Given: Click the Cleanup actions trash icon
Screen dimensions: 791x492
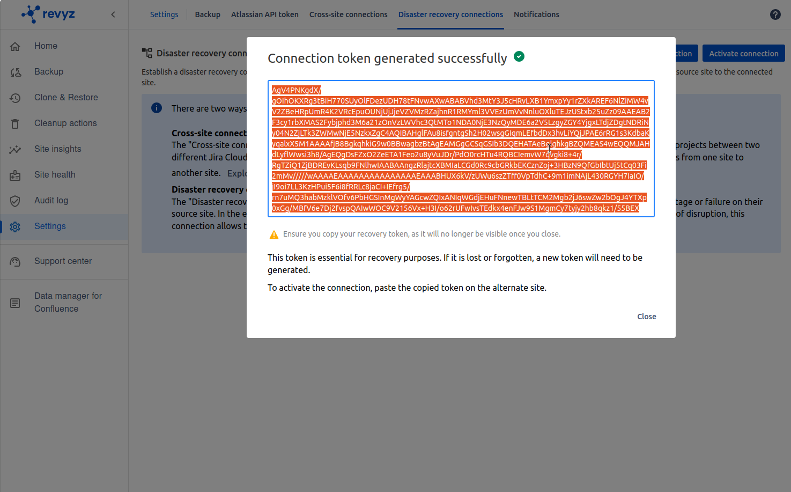Looking at the screenshot, I should [15, 124].
